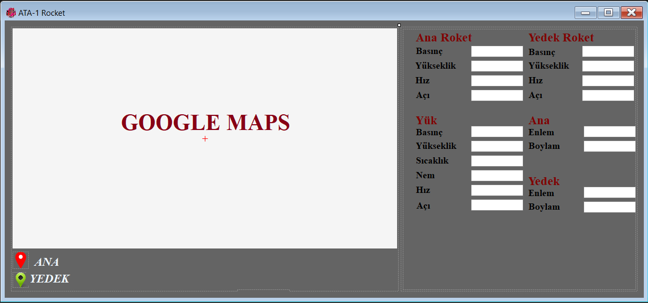Click the Ana Roket Yükseklik input field
Image resolution: width=648 pixels, height=303 pixels.
point(497,66)
